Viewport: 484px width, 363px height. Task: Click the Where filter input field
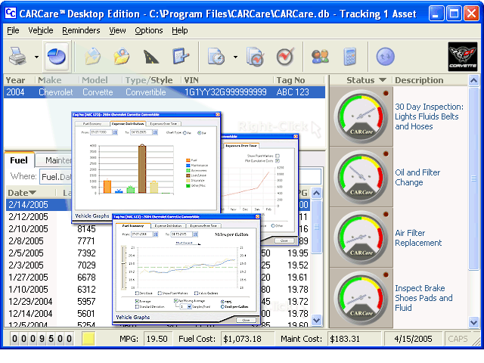(x=180, y=176)
